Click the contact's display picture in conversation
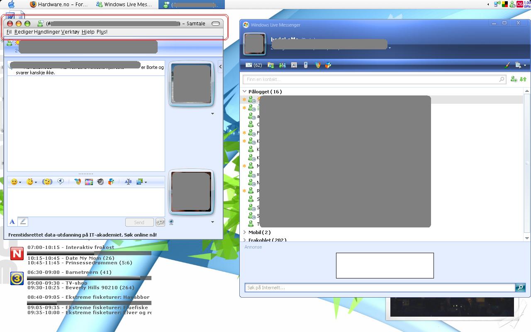The height and width of the screenshot is (332, 531). click(191, 84)
